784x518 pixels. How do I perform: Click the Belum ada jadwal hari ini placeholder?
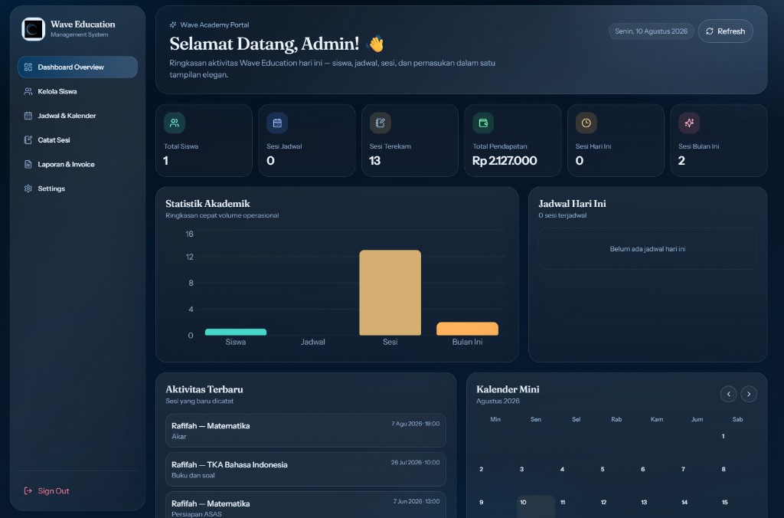tap(648, 249)
